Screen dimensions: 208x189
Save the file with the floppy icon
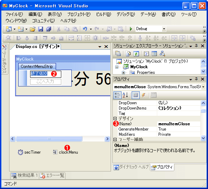point(41,29)
